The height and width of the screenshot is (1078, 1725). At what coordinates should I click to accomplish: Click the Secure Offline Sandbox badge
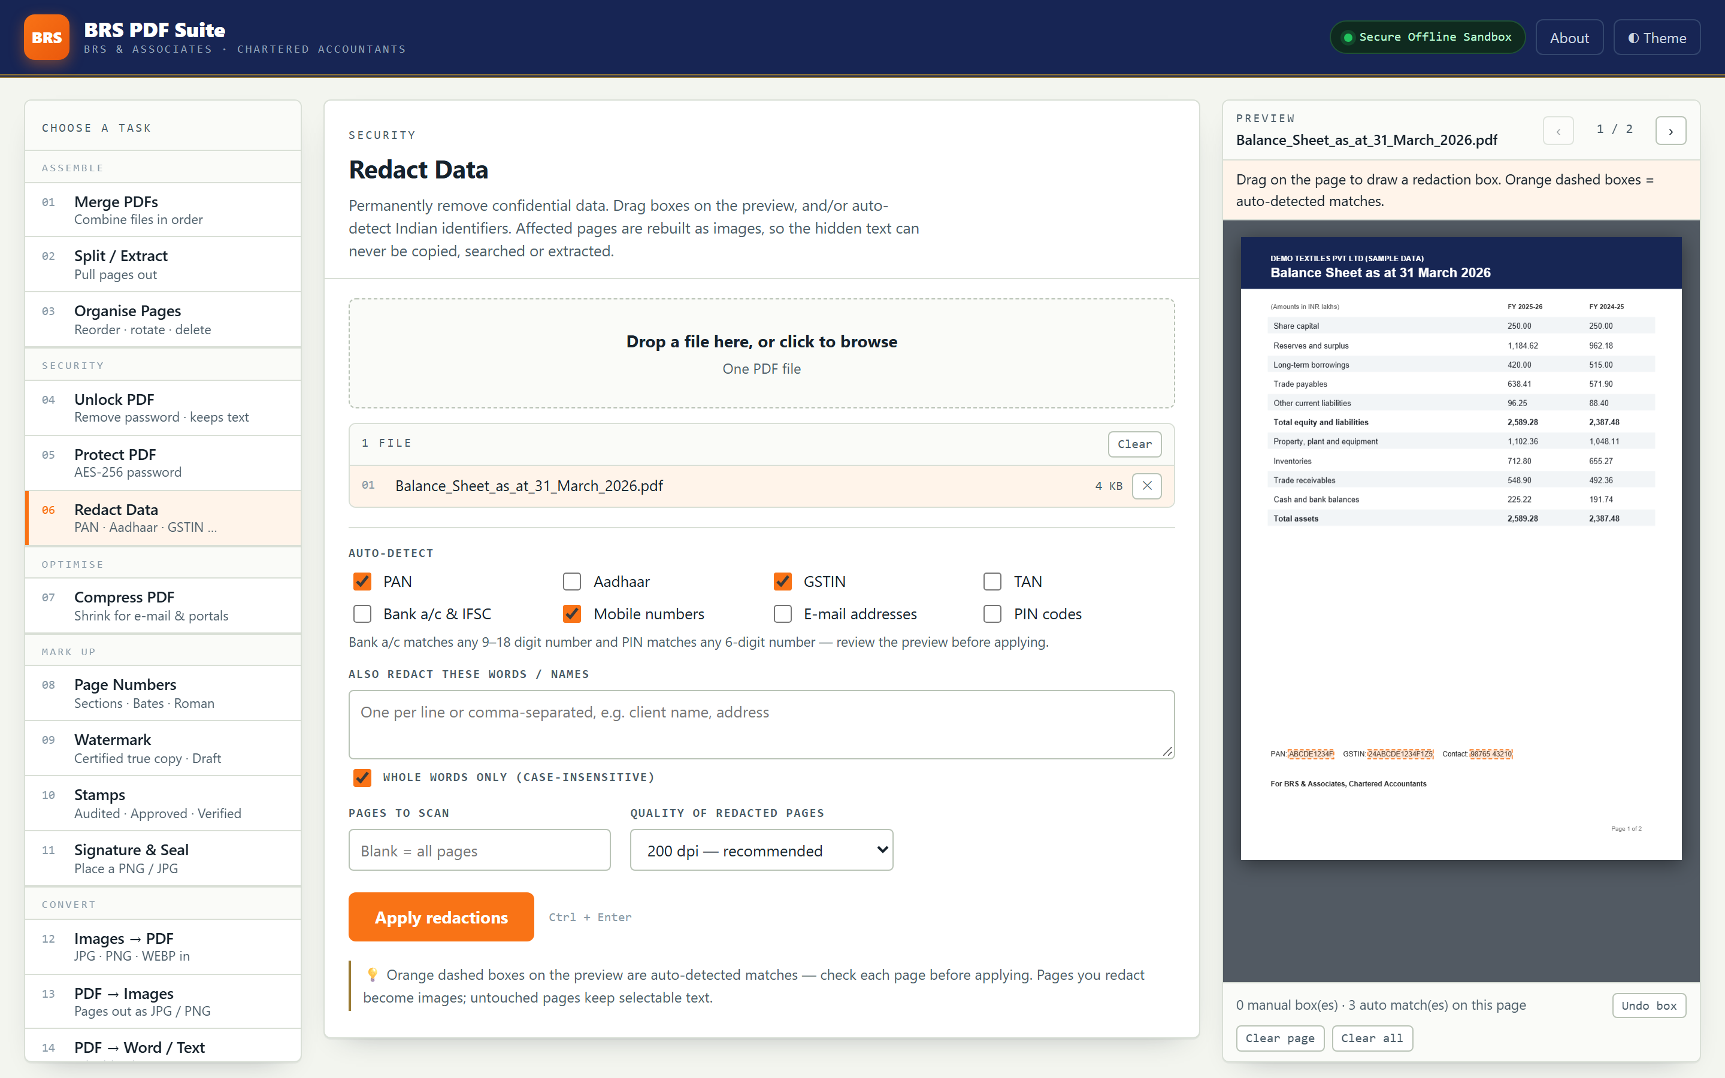(x=1427, y=37)
